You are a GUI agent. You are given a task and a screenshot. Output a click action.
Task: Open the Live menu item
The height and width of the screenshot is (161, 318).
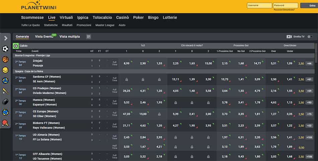coord(52,18)
